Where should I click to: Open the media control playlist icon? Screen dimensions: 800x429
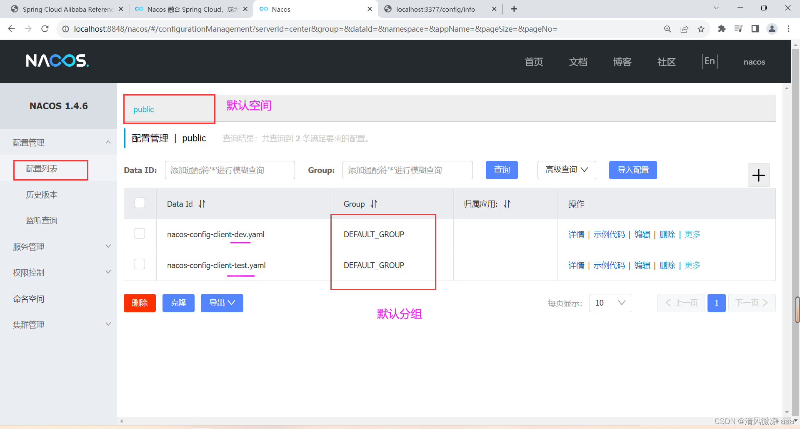738,29
